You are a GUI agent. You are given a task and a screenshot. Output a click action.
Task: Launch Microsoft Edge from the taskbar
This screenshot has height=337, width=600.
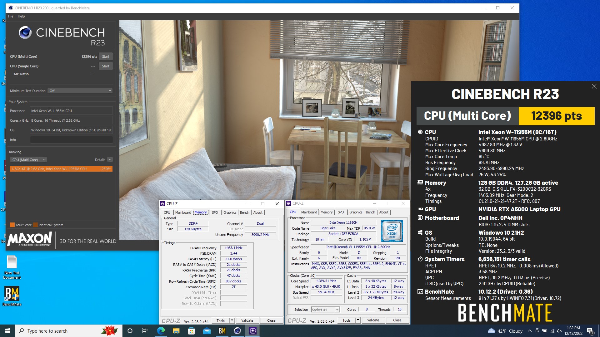coord(161,331)
